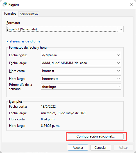Open the Hora corta format dropdown
136x153 pixels.
[x=81, y=71]
